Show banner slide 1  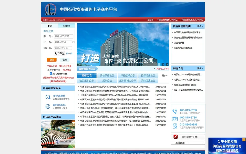(x=159, y=64)
